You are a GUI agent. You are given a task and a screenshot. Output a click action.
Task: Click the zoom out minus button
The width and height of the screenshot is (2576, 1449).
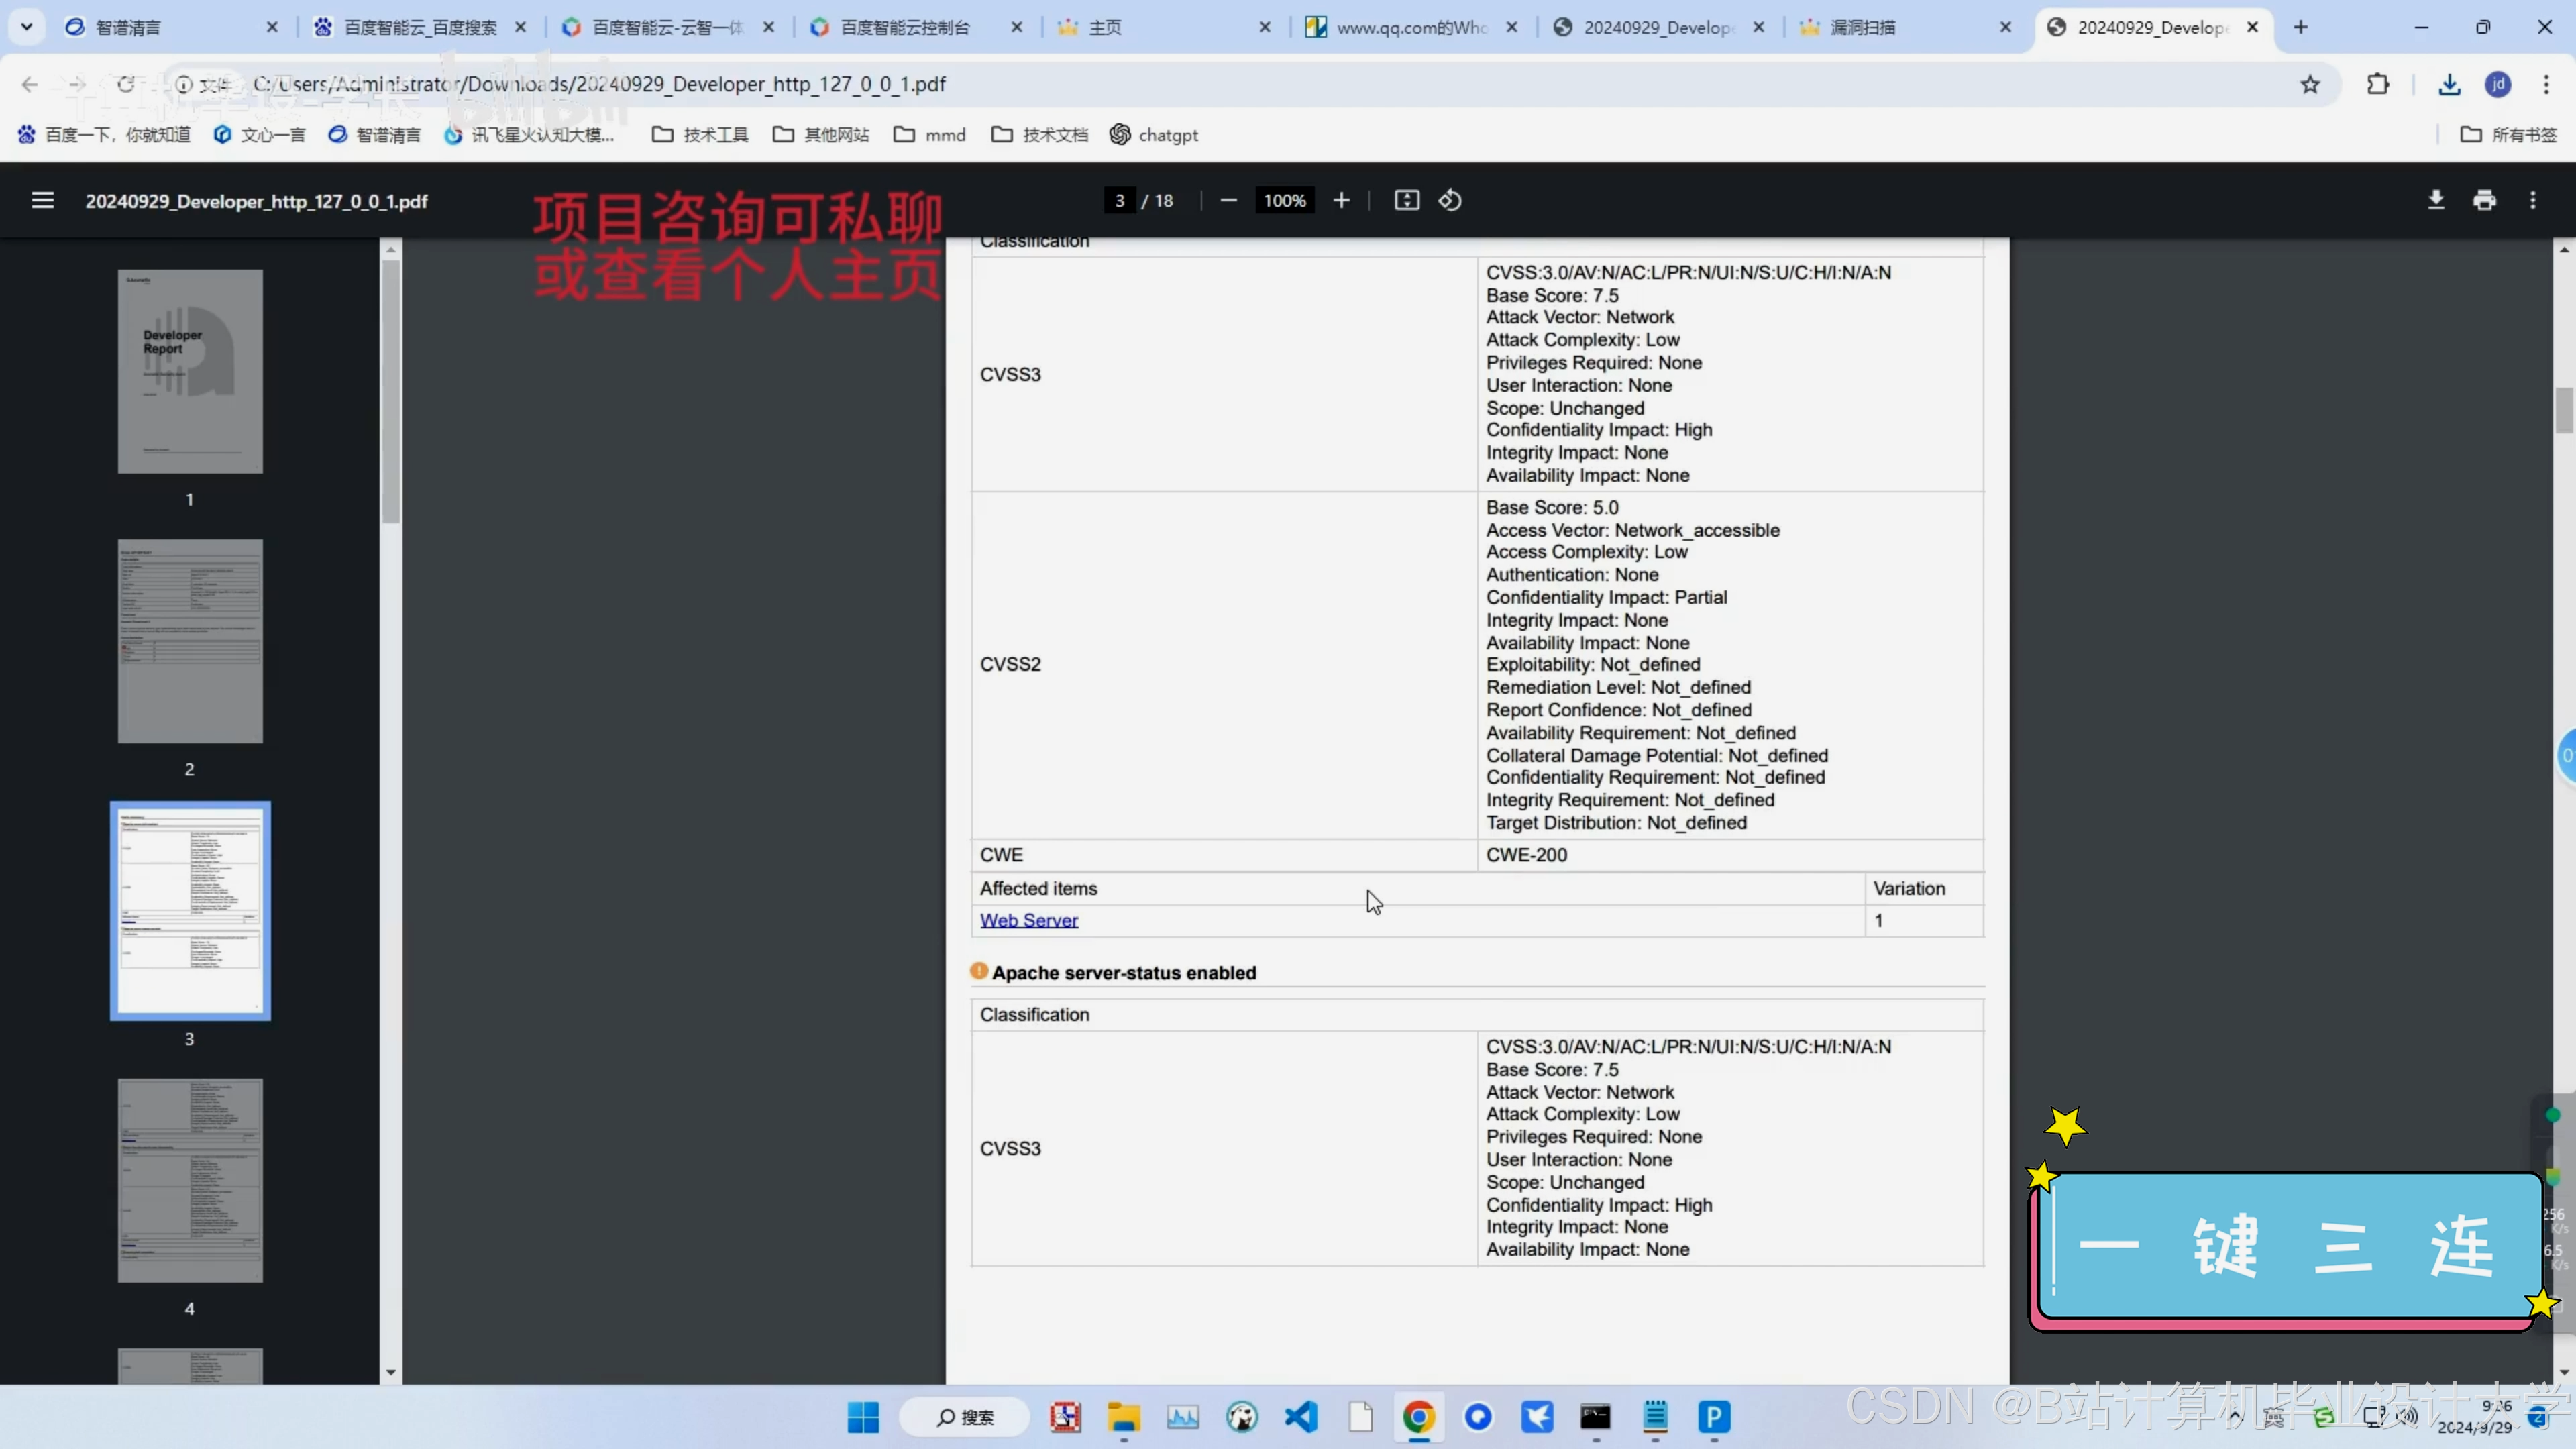(1228, 201)
